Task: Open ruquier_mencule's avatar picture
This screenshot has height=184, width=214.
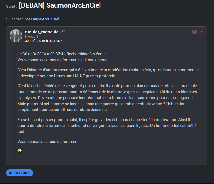Action: click(x=16, y=36)
